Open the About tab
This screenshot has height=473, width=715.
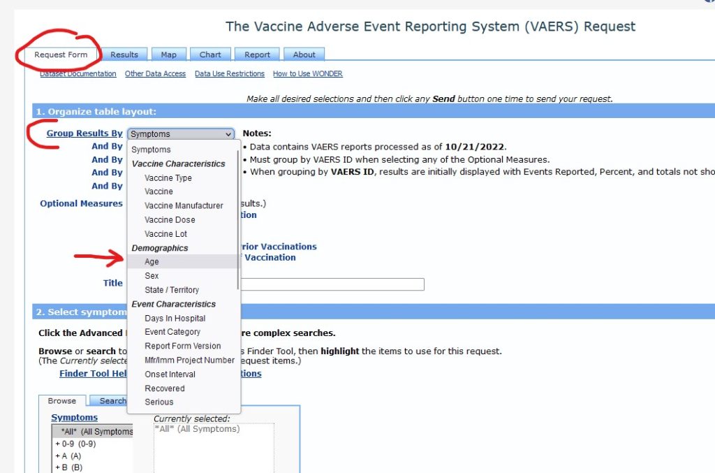coord(304,54)
